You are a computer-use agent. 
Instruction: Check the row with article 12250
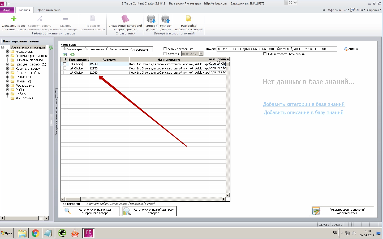[64, 68]
